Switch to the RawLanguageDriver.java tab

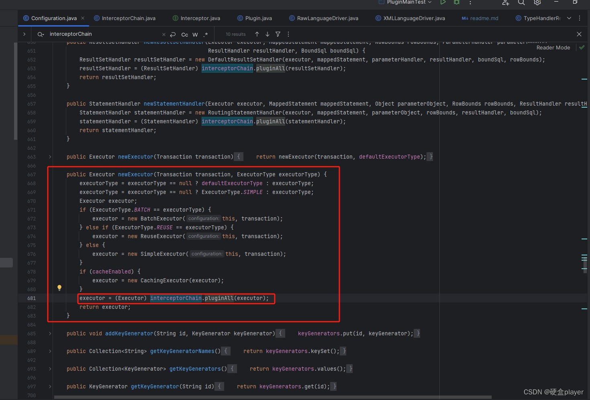[324, 18]
